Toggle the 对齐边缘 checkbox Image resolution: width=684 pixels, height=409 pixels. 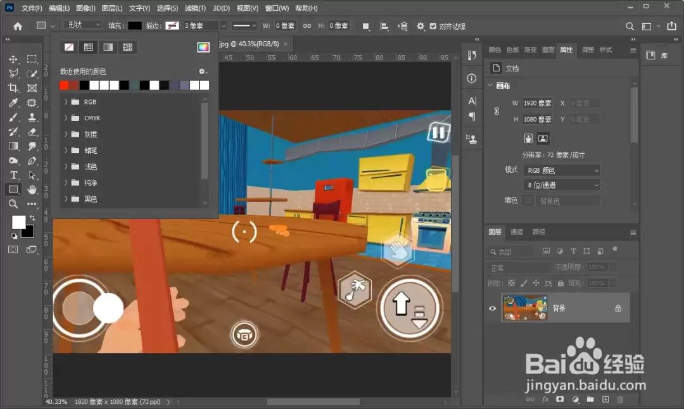pyautogui.click(x=433, y=26)
